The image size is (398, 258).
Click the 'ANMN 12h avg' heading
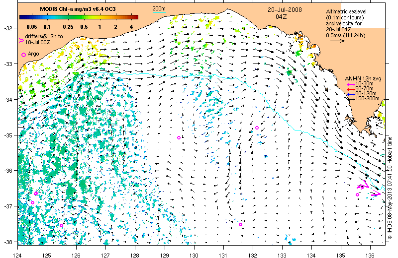coord(363,79)
